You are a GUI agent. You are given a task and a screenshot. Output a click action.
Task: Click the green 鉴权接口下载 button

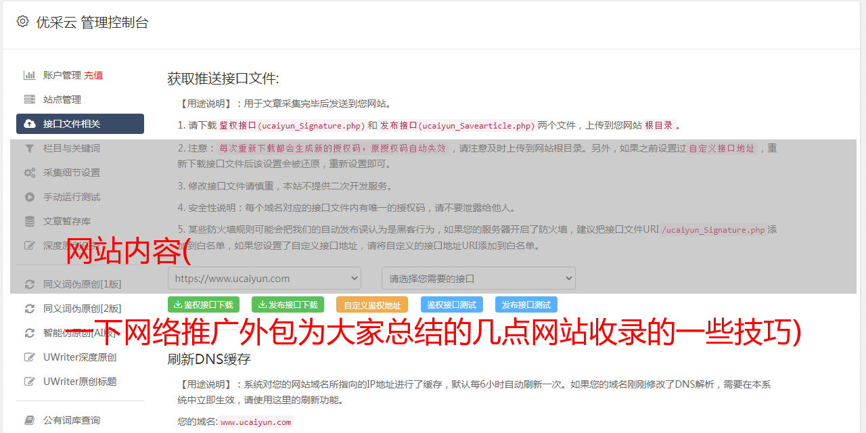204,304
